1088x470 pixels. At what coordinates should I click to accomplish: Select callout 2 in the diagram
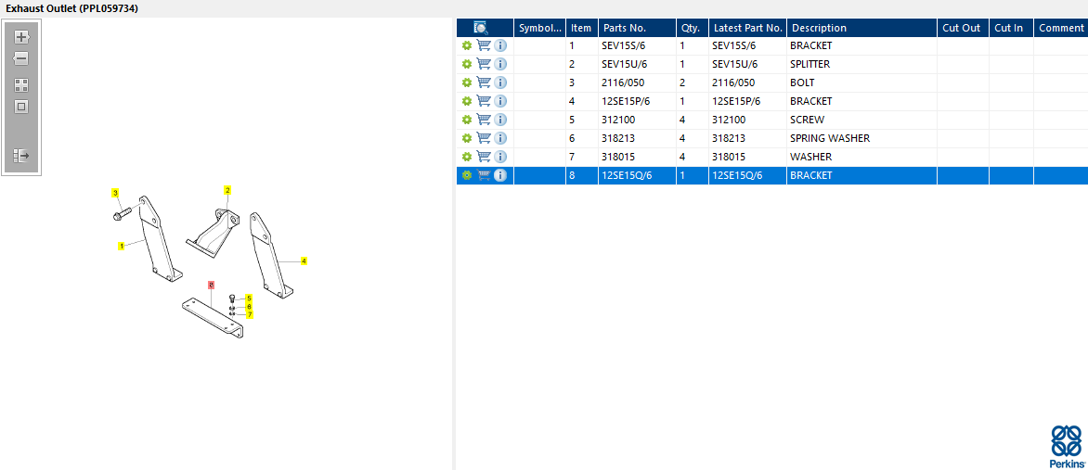click(227, 190)
